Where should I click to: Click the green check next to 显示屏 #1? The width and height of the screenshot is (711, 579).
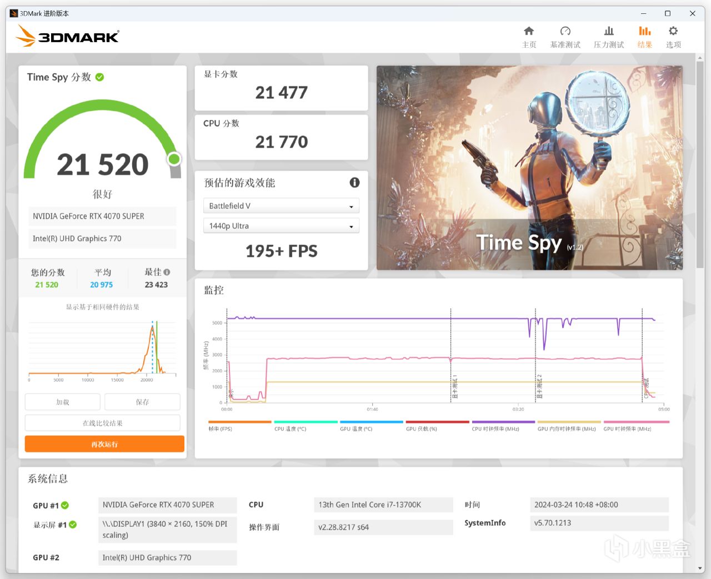[x=73, y=525]
